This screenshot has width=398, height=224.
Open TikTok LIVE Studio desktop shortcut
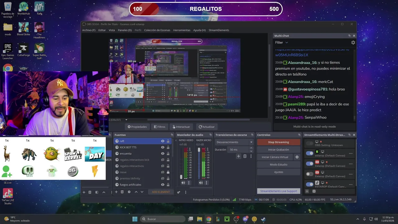pyautogui.click(x=8, y=197)
